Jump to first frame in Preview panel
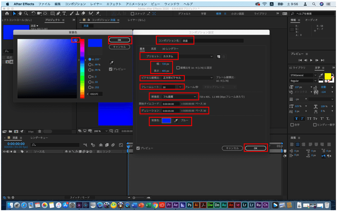The width and height of the screenshot is (337, 211). tap(300, 60)
